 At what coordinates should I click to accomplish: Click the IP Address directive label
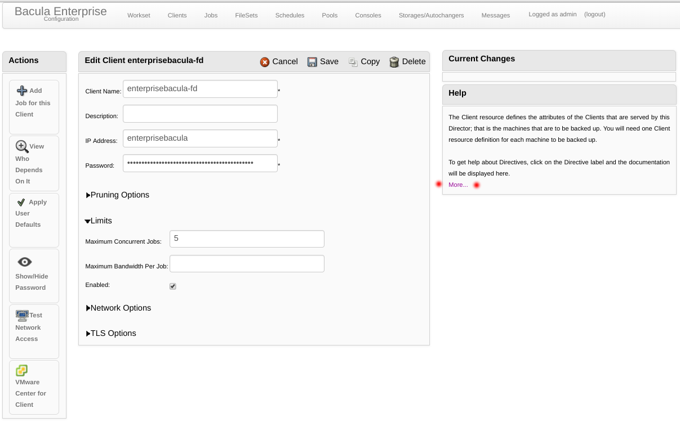click(x=101, y=141)
